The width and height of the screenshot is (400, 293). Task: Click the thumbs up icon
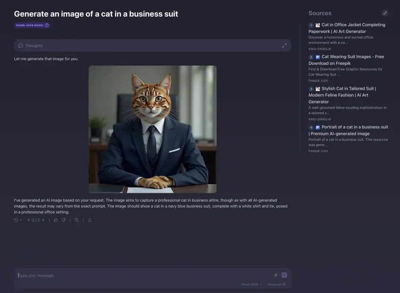click(x=55, y=220)
